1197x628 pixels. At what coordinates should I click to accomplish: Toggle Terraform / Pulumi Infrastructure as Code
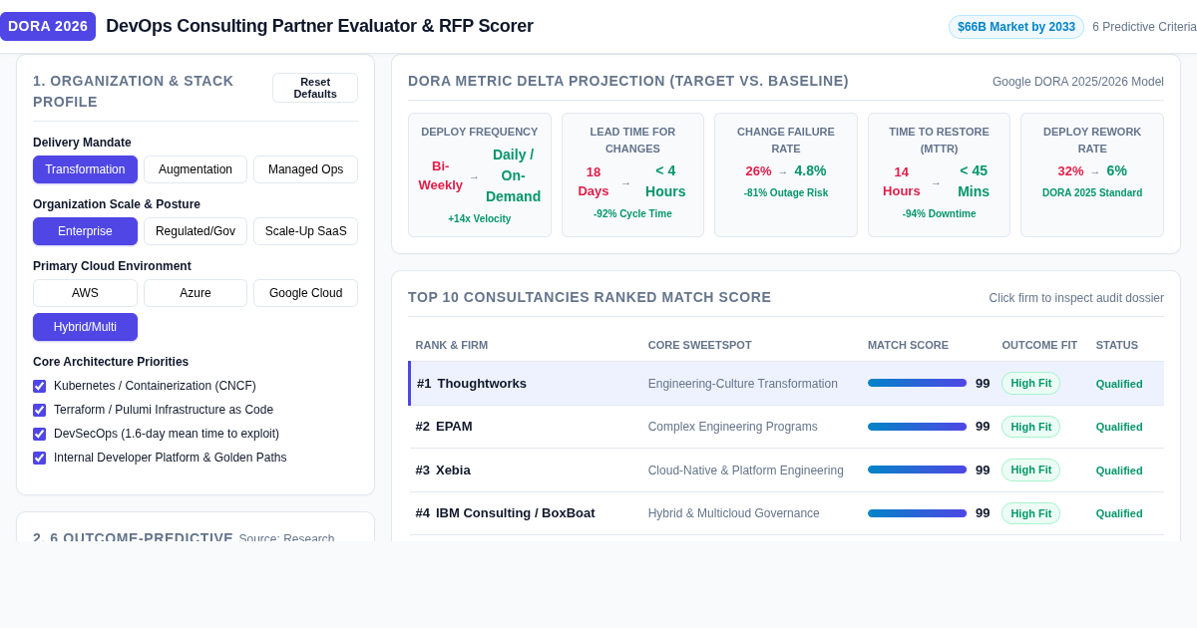[x=39, y=410]
